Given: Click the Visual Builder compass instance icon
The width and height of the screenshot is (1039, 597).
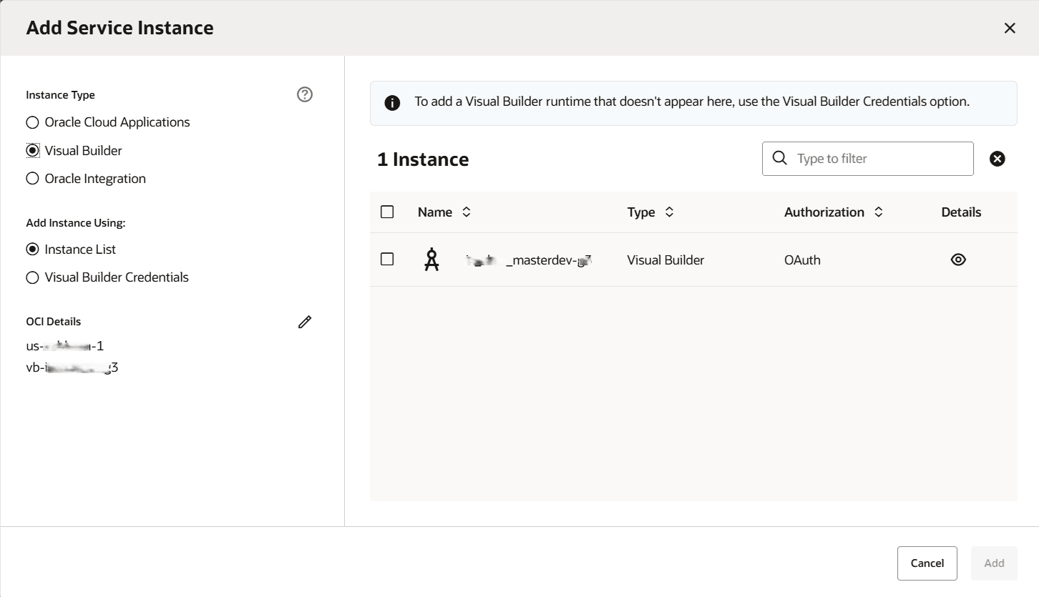Looking at the screenshot, I should pyautogui.click(x=431, y=260).
